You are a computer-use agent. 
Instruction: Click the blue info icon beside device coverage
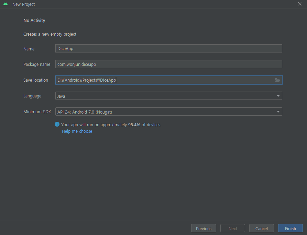click(57, 125)
